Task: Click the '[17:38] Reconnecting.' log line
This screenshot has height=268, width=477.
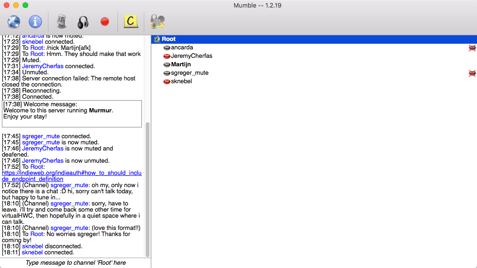Action: coord(31,91)
